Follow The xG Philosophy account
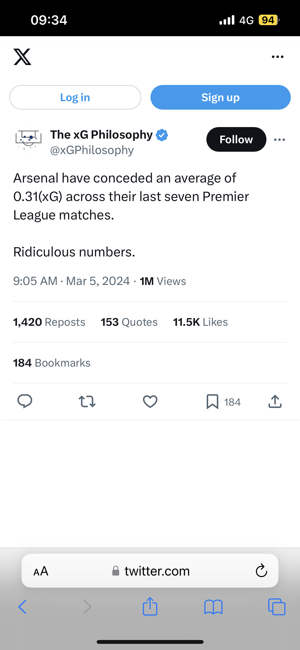Screen dimensions: 300x650 (236, 139)
